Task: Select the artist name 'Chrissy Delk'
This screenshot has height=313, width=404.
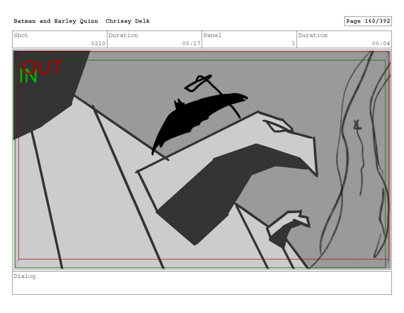Action: tap(127, 21)
